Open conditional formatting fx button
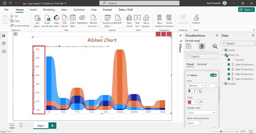 coord(201,102)
